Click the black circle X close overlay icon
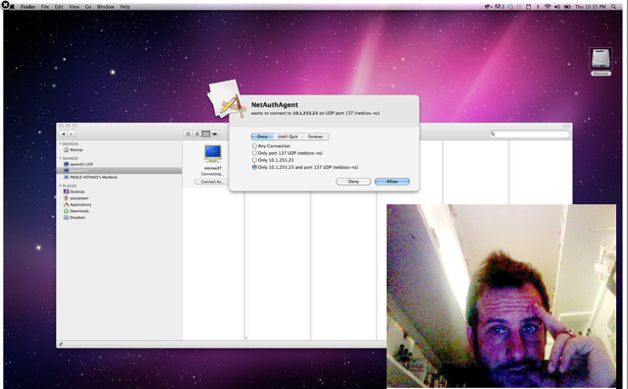 click(x=6, y=5)
